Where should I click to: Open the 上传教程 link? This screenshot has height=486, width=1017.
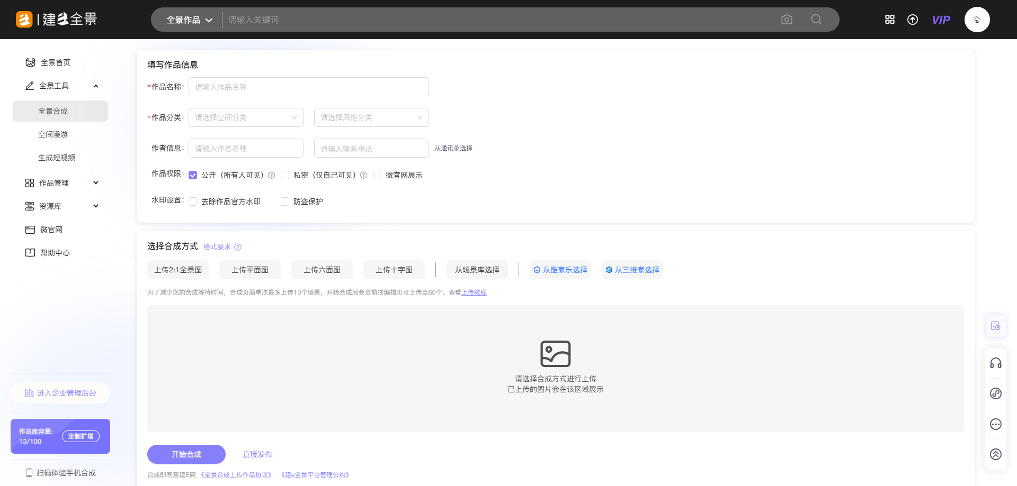point(474,292)
